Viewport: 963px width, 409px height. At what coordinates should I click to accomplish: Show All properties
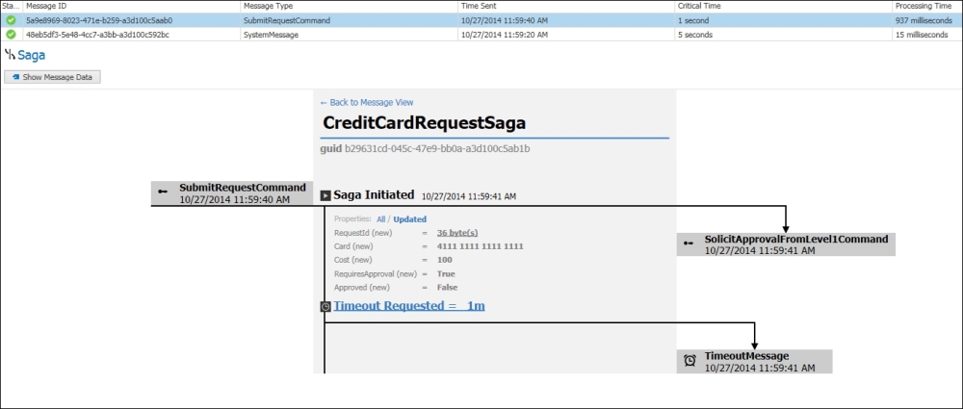pos(380,219)
